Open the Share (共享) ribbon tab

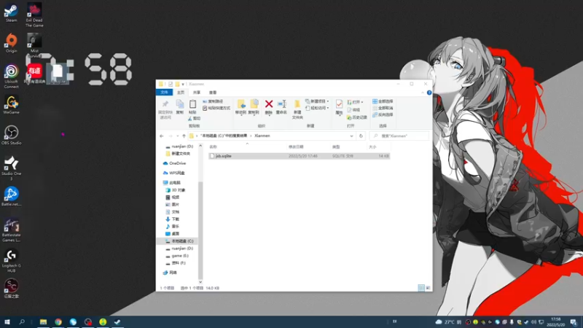197,93
